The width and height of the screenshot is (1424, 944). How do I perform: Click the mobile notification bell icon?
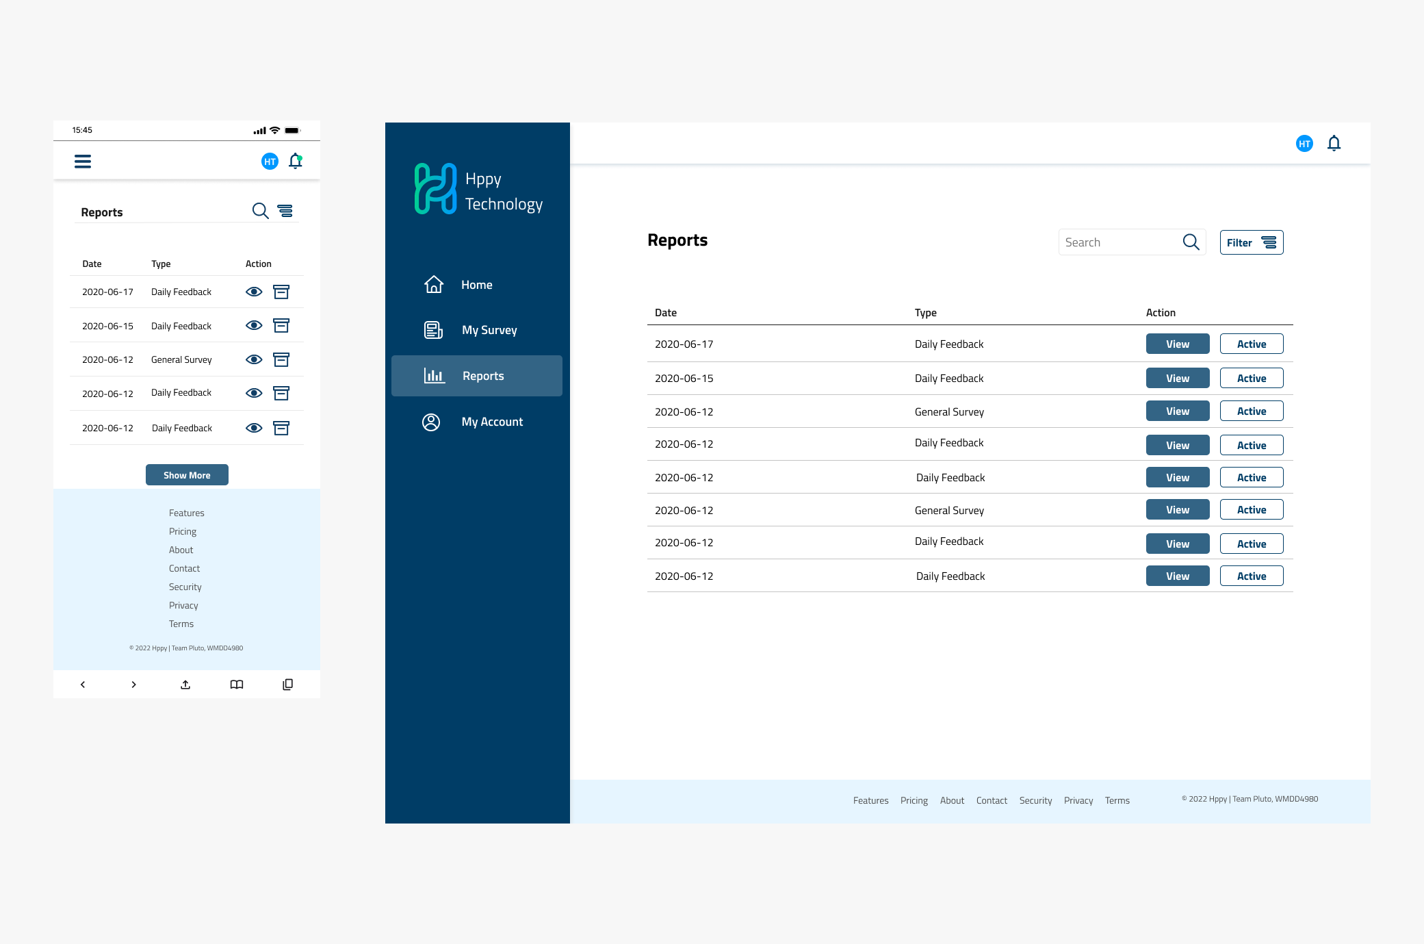tap(296, 161)
